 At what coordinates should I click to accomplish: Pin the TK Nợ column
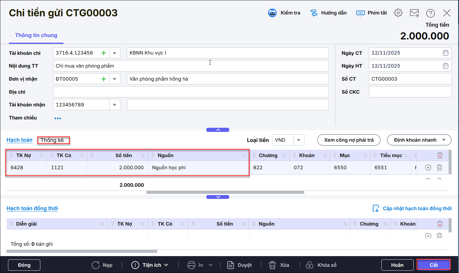(11, 155)
